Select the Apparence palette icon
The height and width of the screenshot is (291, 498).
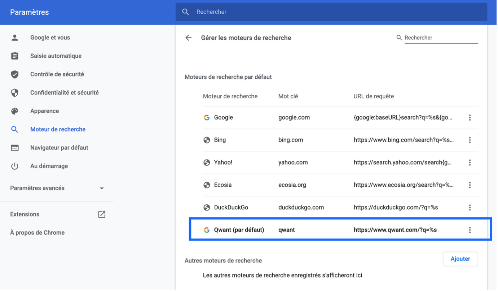tap(14, 111)
